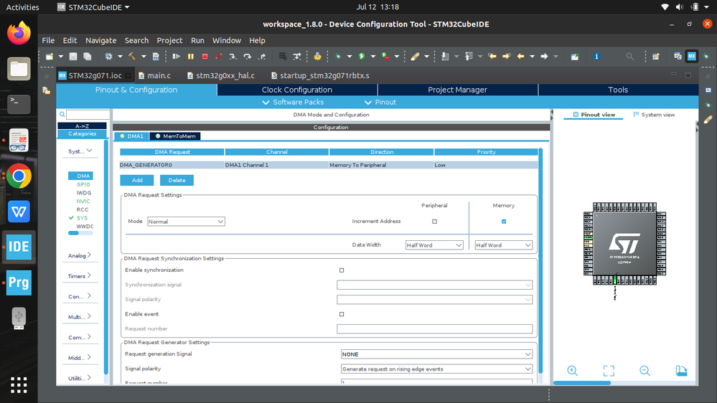Open the Project menu
The height and width of the screenshot is (403, 717).
[x=169, y=40]
